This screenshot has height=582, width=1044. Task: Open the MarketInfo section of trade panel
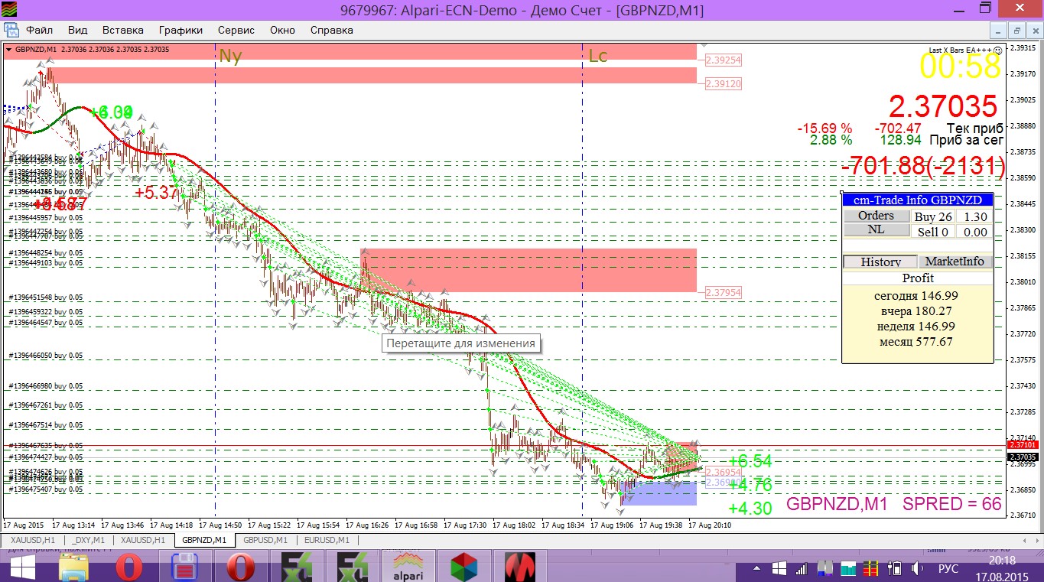(955, 262)
